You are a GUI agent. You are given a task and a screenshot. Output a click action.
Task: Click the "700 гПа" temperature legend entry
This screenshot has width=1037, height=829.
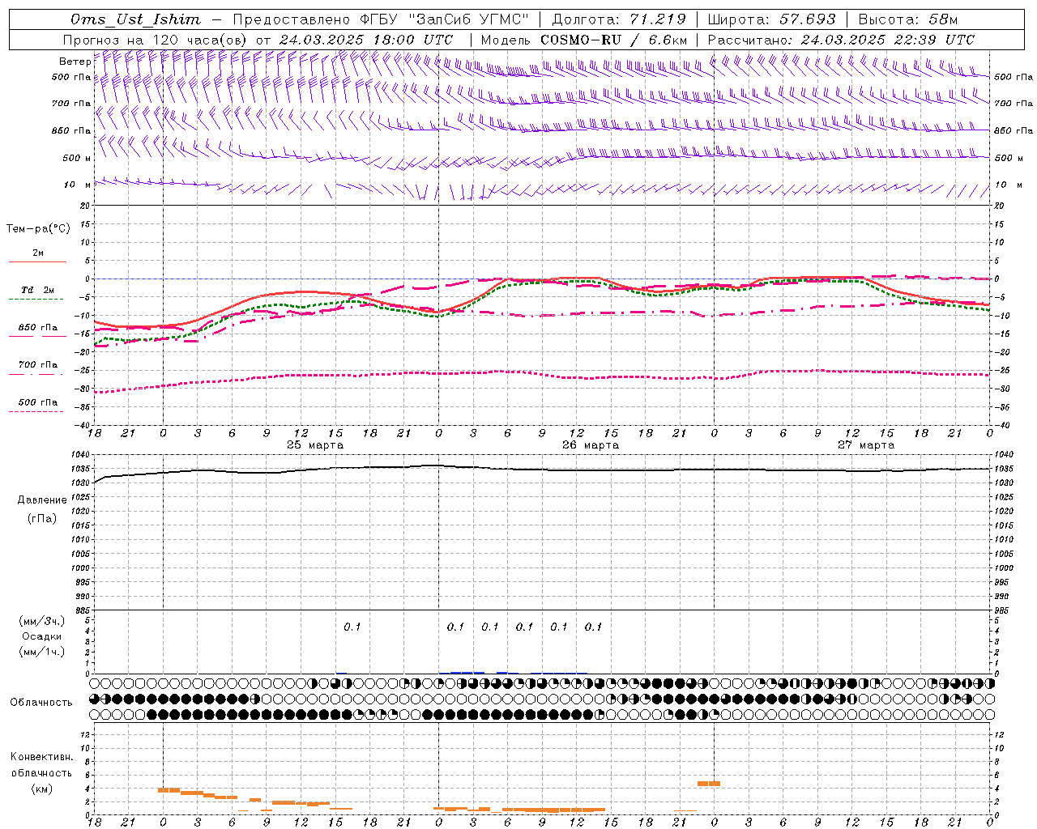point(38,365)
